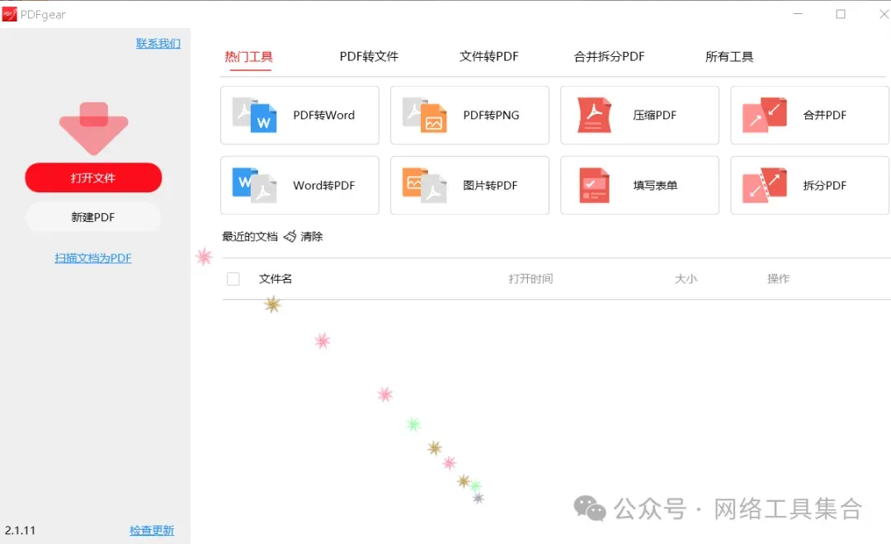Switch to the 热门工具 tab

coord(249,57)
